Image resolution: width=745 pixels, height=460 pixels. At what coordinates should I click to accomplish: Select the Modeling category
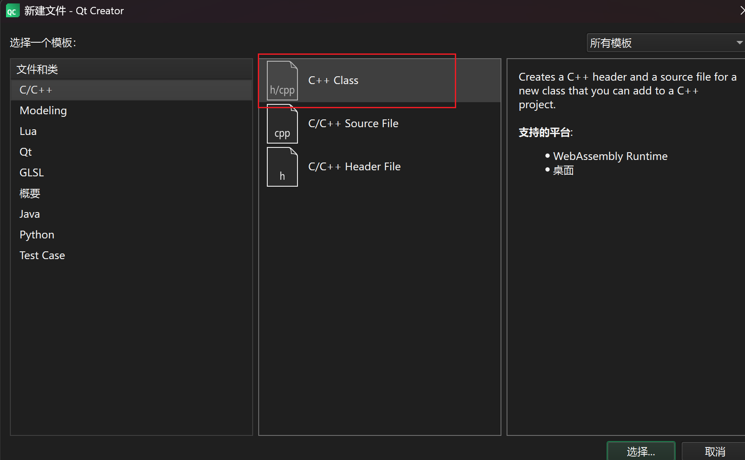click(131, 111)
